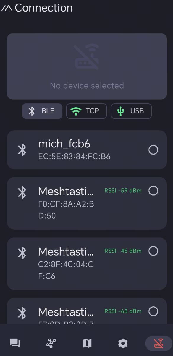Click Bluetooth icon of F0:CF:8A device
The width and height of the screenshot is (173, 356).
(22, 193)
